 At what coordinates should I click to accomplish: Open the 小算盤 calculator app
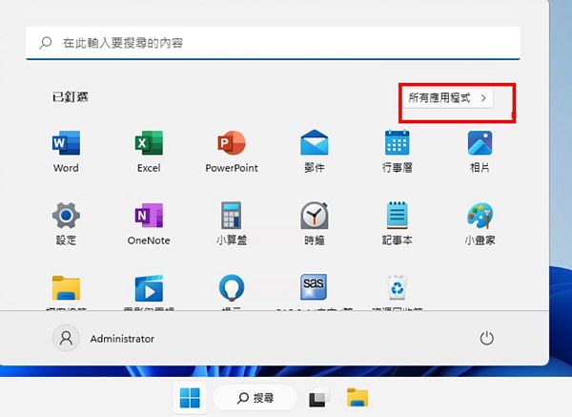coord(232,216)
